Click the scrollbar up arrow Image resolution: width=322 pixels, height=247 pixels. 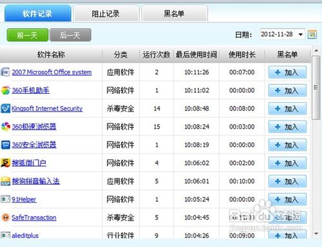pos(316,51)
